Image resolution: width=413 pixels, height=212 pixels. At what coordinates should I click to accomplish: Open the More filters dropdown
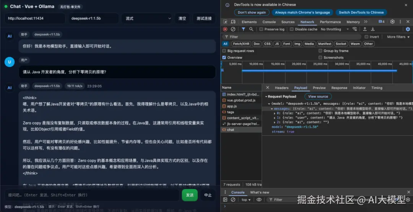[398, 37]
